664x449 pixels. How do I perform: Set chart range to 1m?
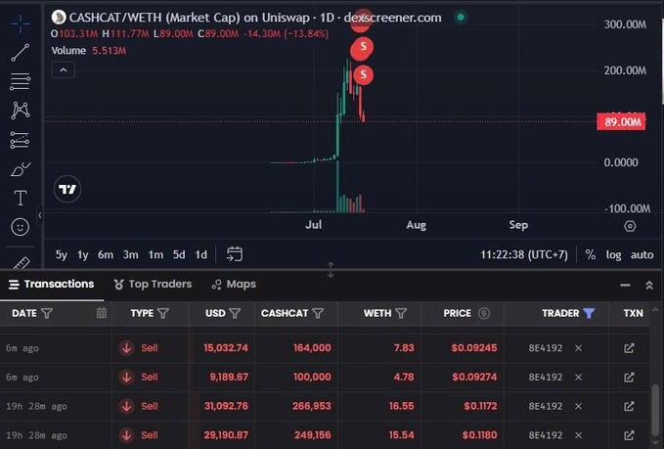155,254
